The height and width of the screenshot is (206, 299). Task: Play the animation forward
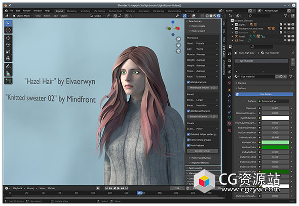point(119,188)
